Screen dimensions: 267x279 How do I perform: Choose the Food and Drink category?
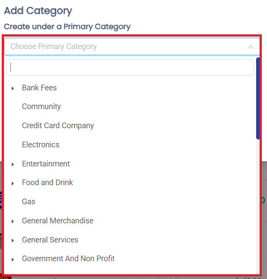coord(47,183)
